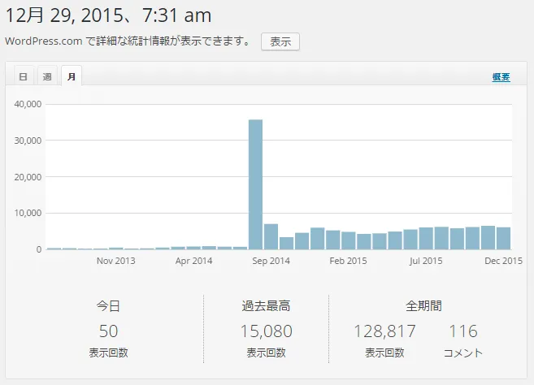534x385 pixels.
Task: Click the 全期間 heading
Action: point(423,306)
